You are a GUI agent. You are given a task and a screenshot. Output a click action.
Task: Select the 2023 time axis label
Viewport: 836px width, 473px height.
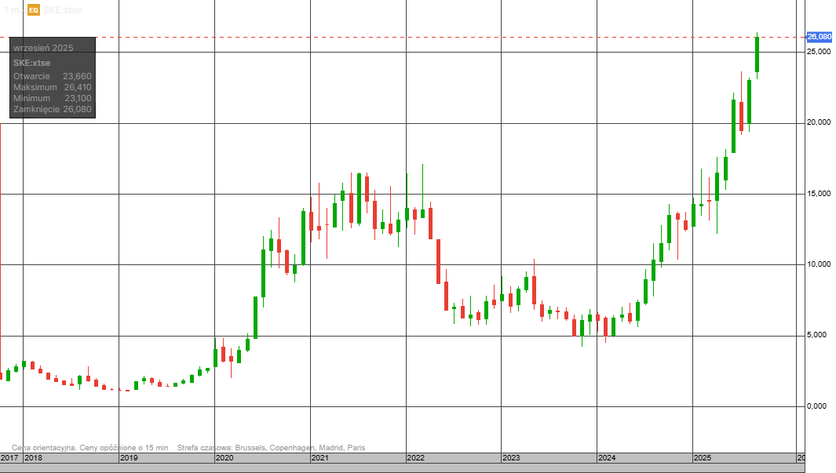tap(511, 457)
